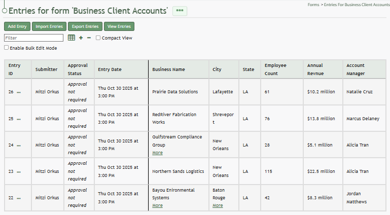The height and width of the screenshot is (215, 390).
Task: Open entry 23 actions ellipsis
Action: tap(19, 172)
